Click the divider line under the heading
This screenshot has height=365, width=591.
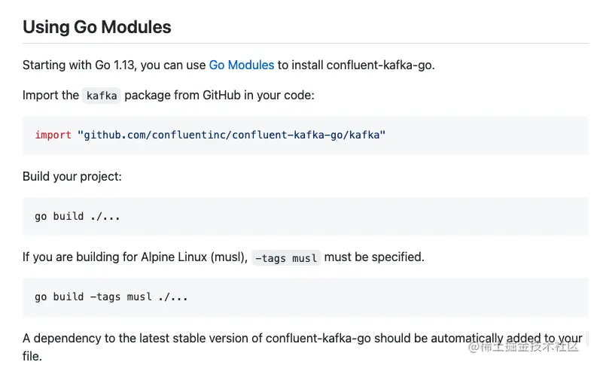[x=301, y=44]
